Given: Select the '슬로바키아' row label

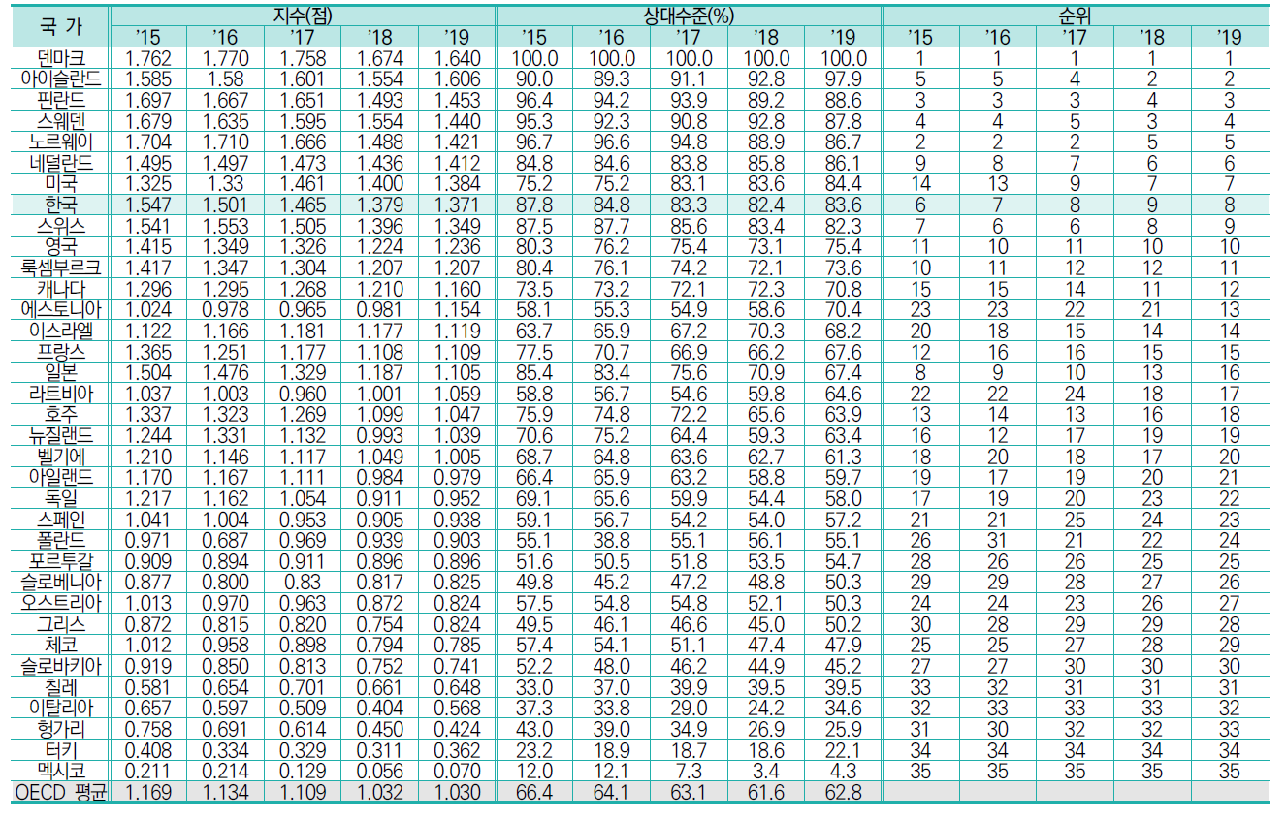Looking at the screenshot, I should pos(61,668).
